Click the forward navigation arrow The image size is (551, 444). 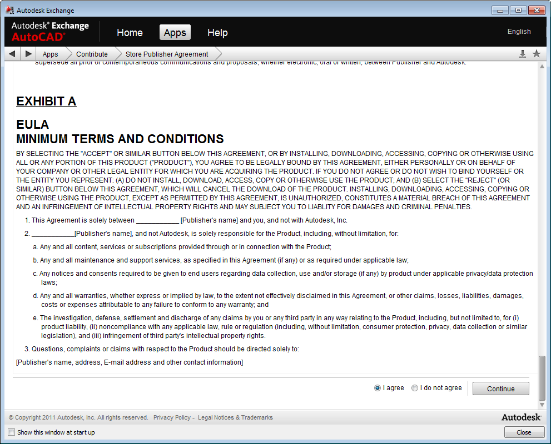28,54
